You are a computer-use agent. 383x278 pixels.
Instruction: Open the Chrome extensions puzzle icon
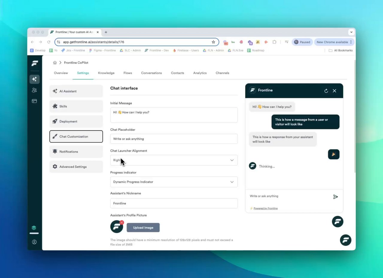[x=274, y=42]
